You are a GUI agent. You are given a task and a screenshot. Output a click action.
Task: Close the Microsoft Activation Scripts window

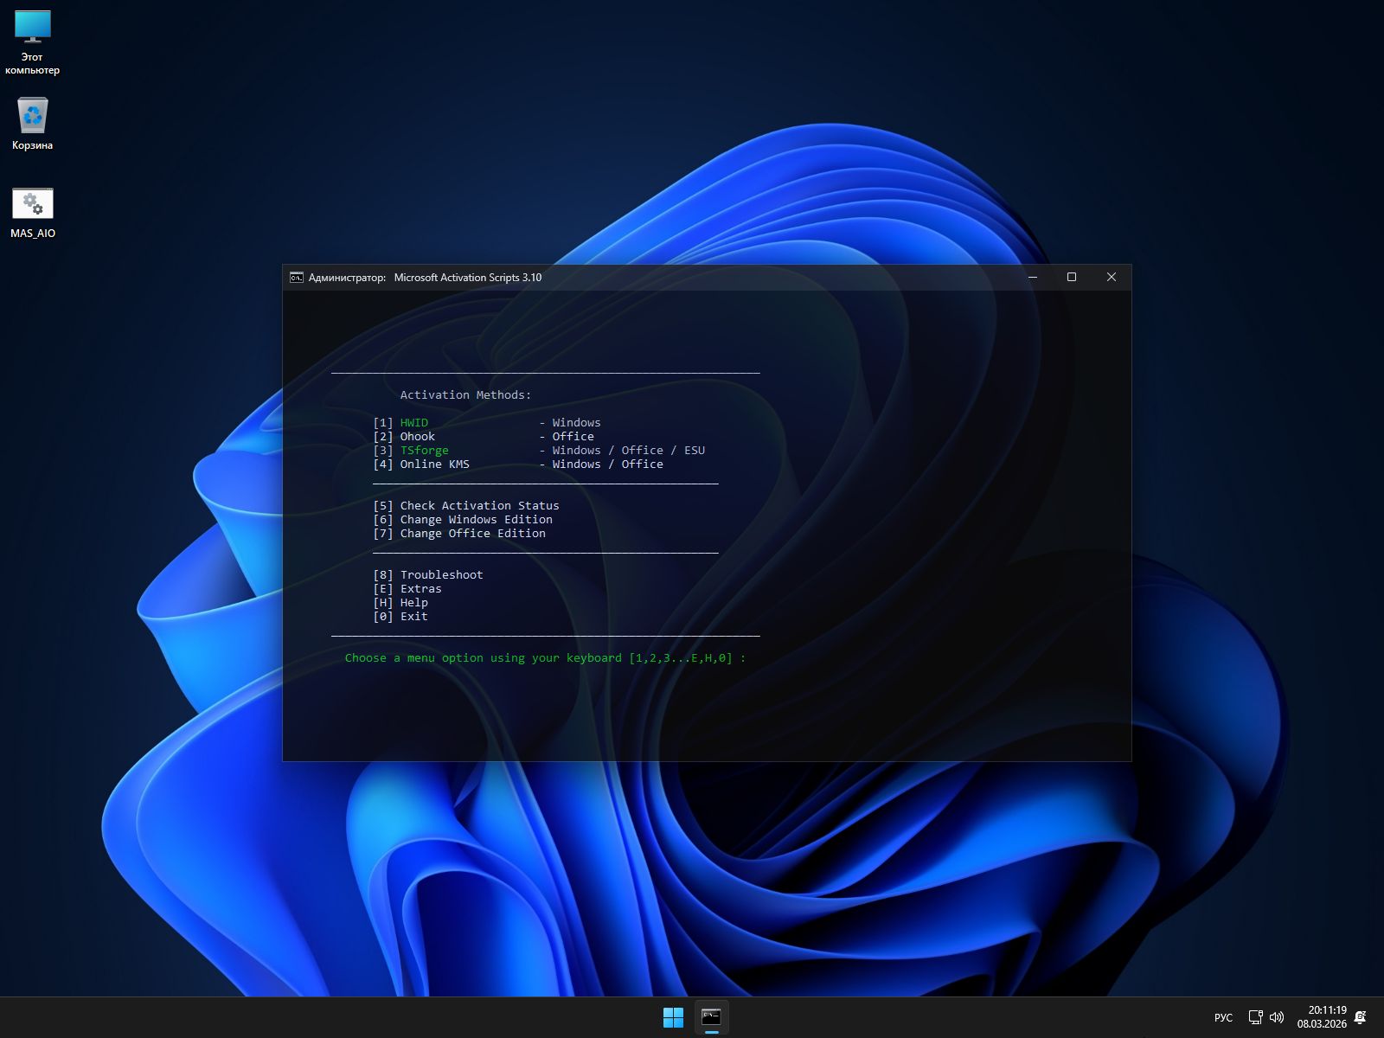tap(1112, 278)
